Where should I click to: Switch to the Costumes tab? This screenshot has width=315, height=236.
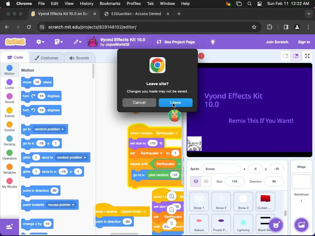pos(46,58)
